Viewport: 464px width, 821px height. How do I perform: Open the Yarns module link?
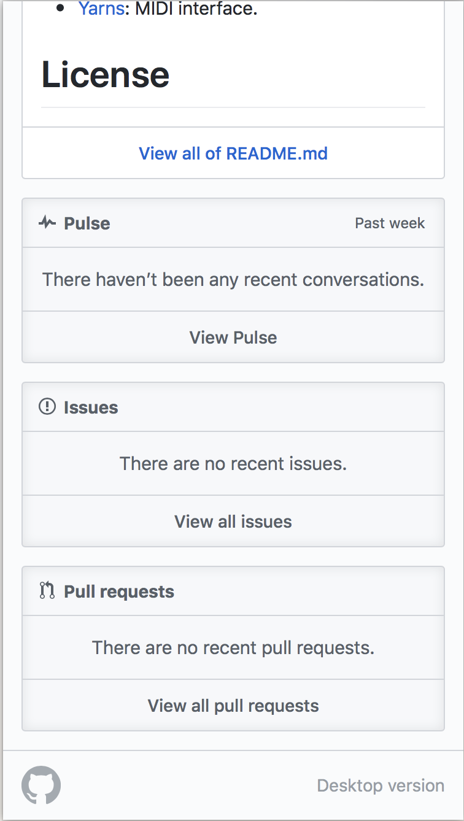click(101, 9)
